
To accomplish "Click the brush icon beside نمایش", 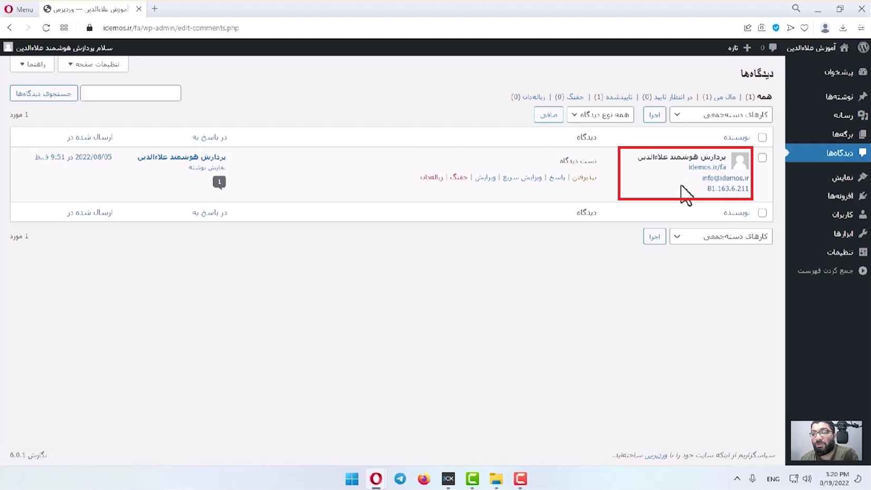I will tap(863, 177).
